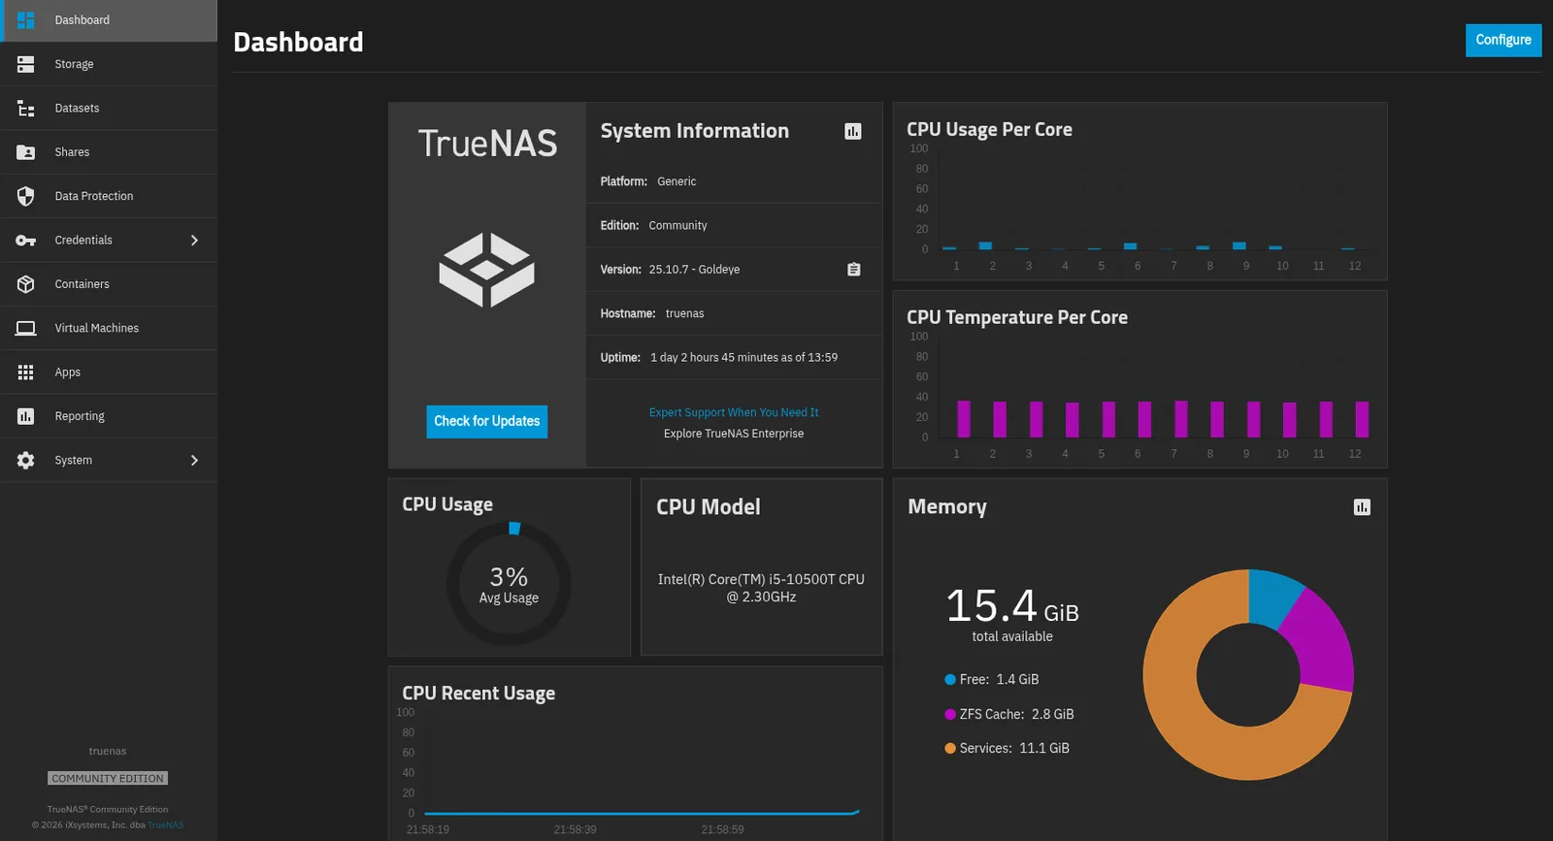Click the Services: 11.1 GiB legend text
The height and width of the screenshot is (841, 1553).
[x=1014, y=749]
